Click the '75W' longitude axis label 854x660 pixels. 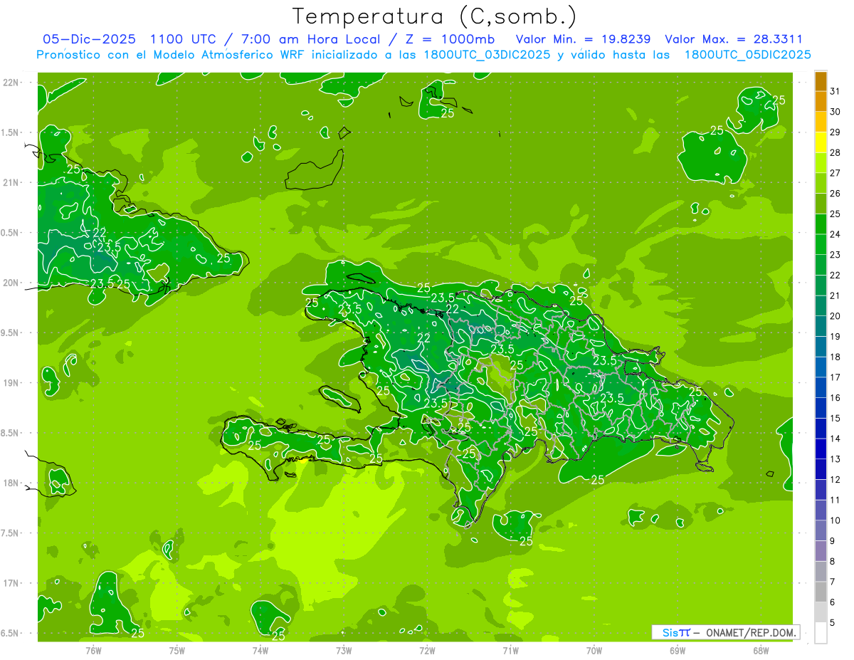coord(177,651)
